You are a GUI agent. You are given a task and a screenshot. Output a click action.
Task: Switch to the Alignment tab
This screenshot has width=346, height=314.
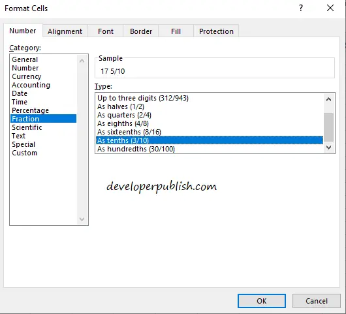[x=65, y=31]
